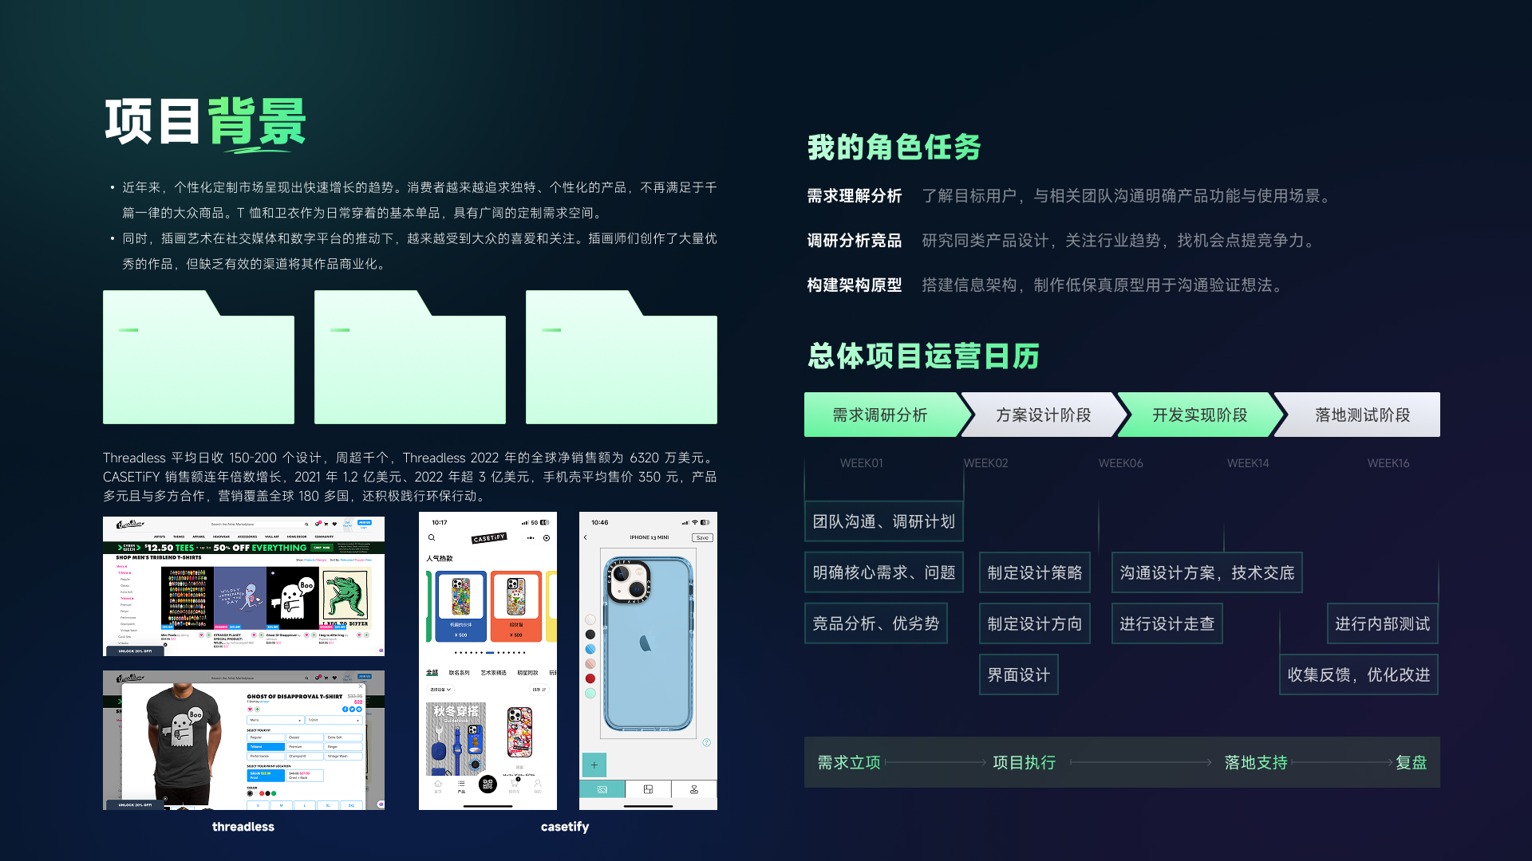The height and width of the screenshot is (861, 1532).
Task: Select the 明星同款 tab in Casetify app
Action: (x=527, y=673)
